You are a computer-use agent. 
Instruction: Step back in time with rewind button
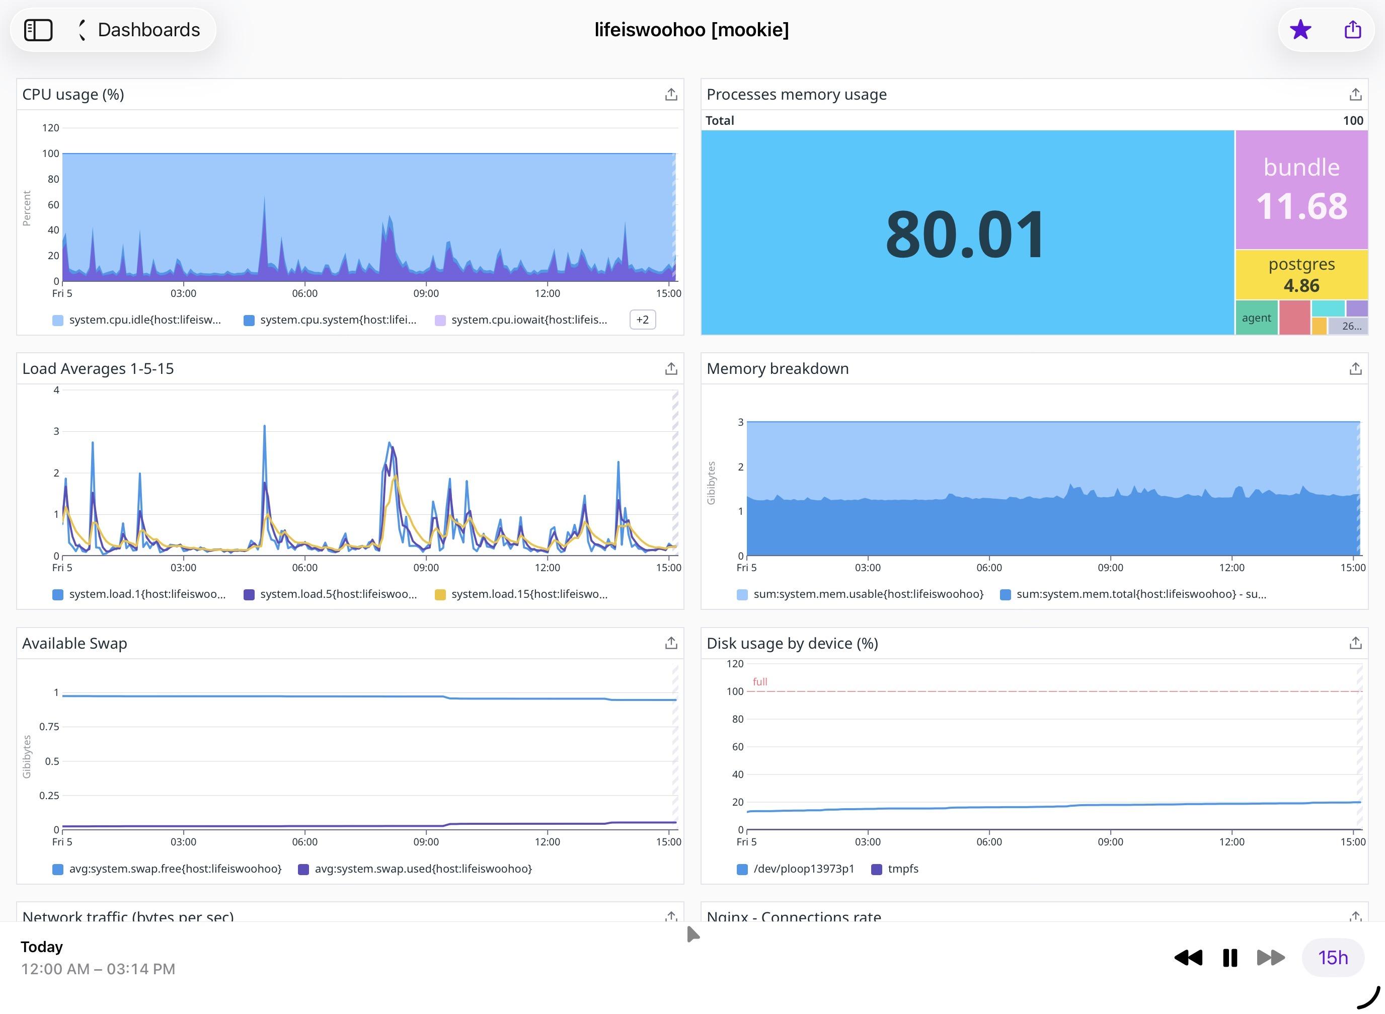[1188, 958]
